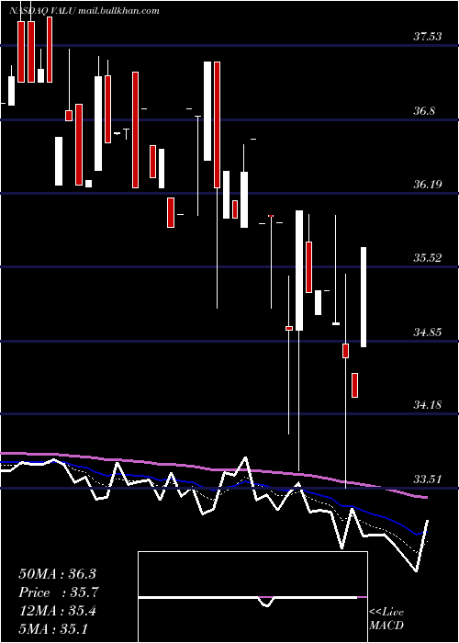The image size is (459, 643).
Task: Click the 50MA : 36.3 readout
Action: 57,574
